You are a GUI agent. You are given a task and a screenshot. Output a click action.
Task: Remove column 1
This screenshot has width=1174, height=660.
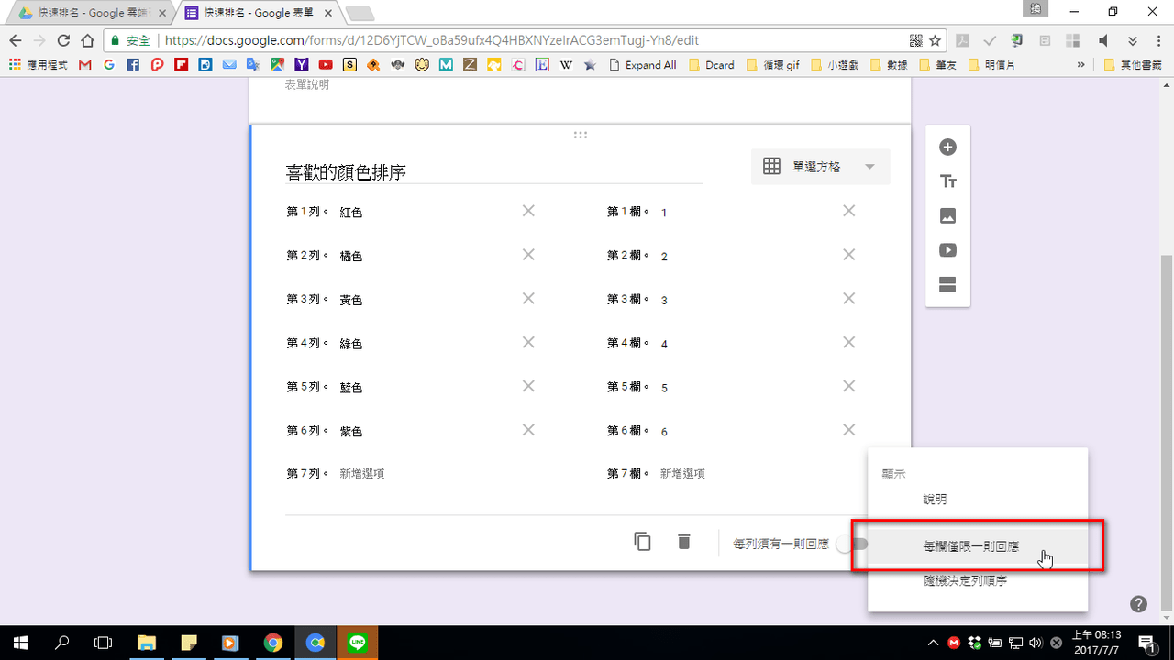point(849,211)
